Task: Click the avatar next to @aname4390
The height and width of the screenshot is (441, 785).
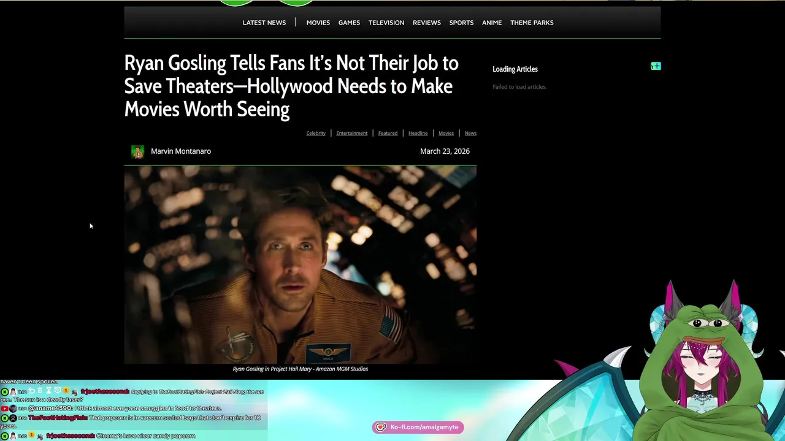Action: click(13, 408)
